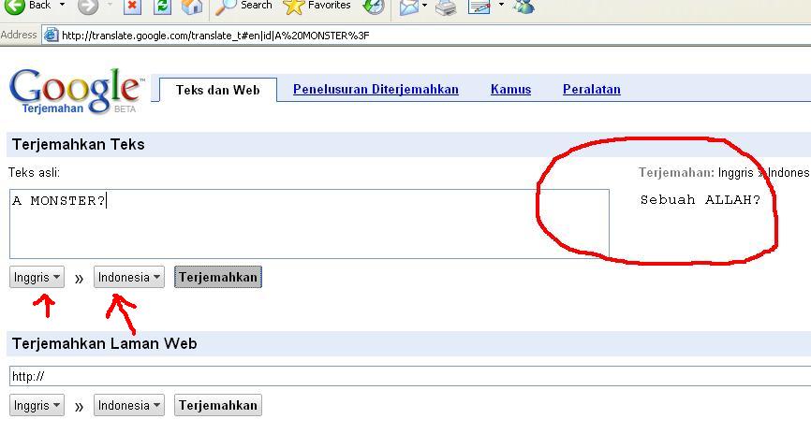This screenshot has height=448, width=811.
Task: Click the Terjemahkan Laman Web heading
Action: [x=105, y=343]
